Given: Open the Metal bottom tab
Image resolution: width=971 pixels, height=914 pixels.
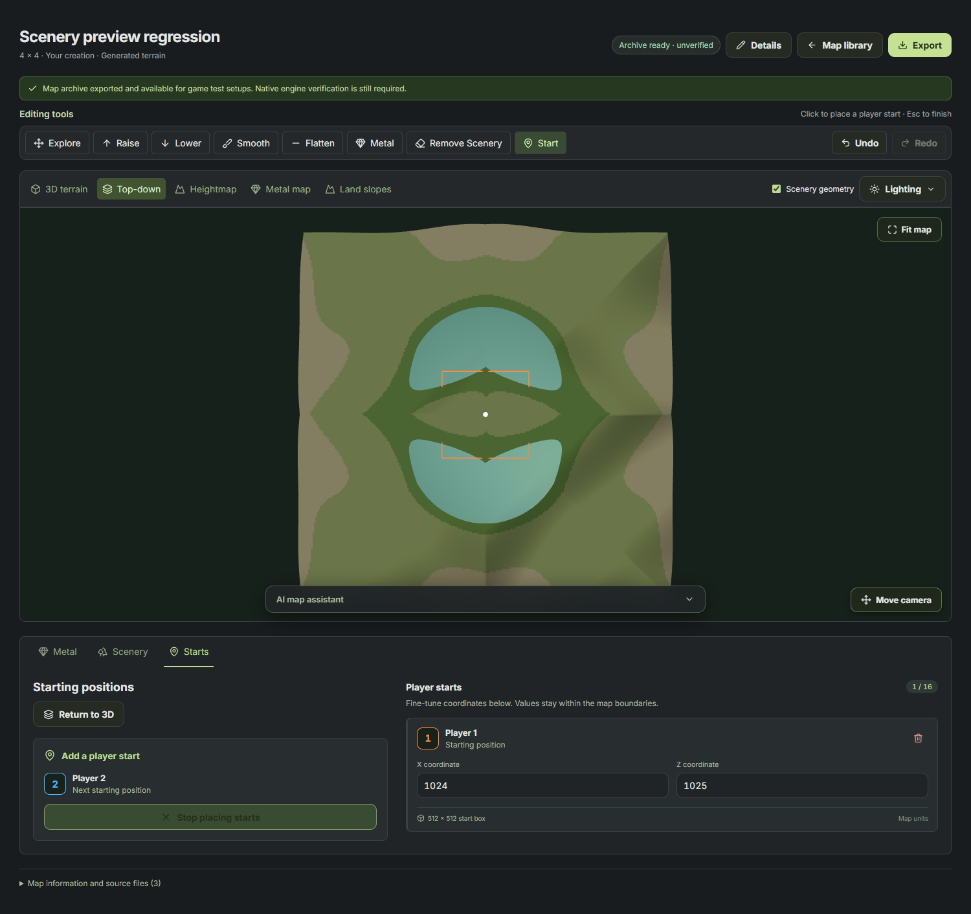Looking at the screenshot, I should (58, 652).
